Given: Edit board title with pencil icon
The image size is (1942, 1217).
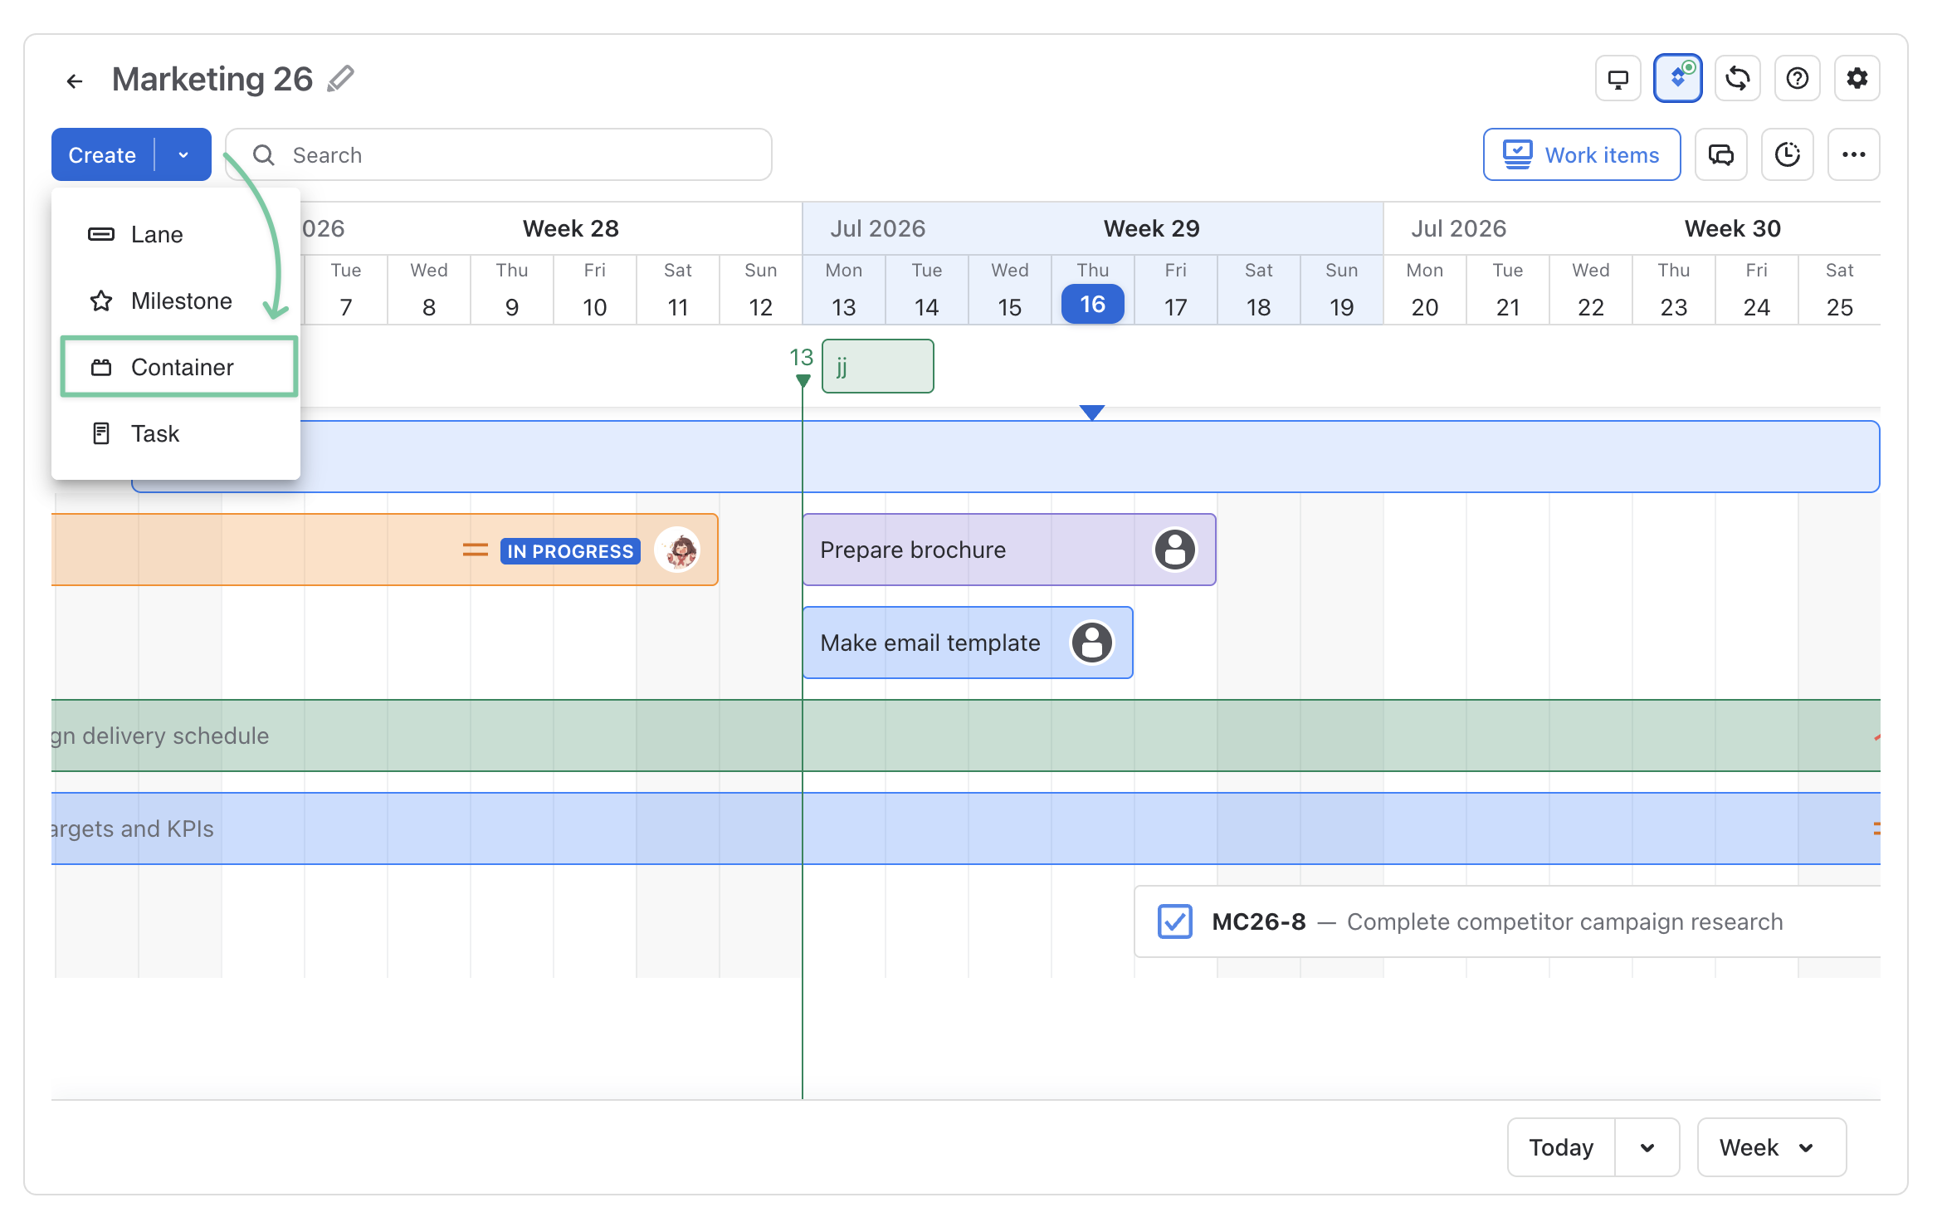Looking at the screenshot, I should click(x=340, y=79).
